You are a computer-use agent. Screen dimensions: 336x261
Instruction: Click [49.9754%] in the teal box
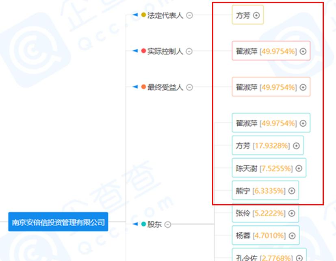(278, 123)
